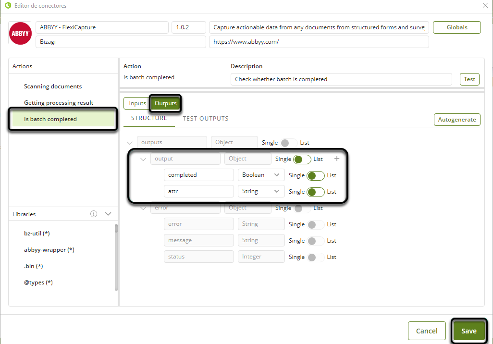The image size is (493, 344).
Task: Collapse the output object node
Action: pos(143,159)
